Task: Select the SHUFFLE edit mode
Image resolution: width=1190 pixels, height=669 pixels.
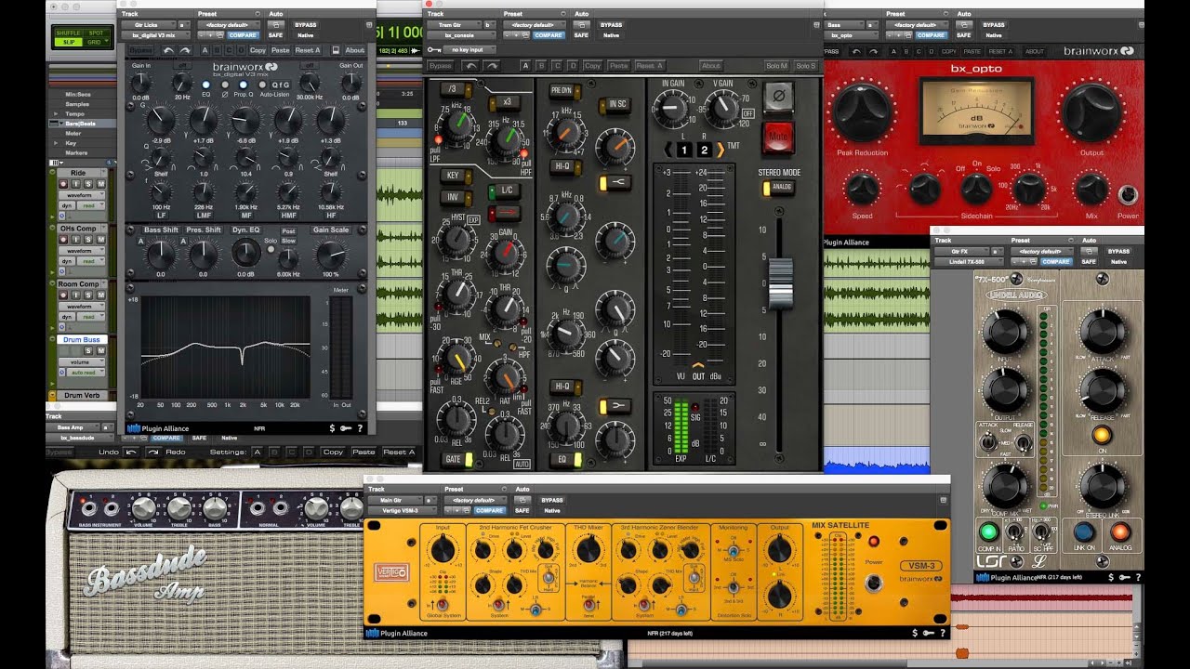Action: tap(68, 32)
